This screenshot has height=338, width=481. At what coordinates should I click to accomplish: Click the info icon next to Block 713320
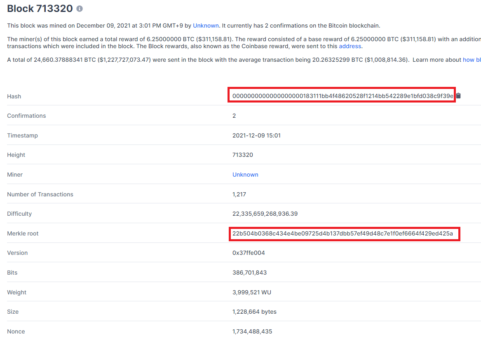[80, 9]
